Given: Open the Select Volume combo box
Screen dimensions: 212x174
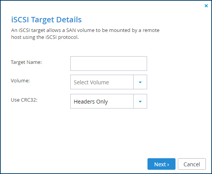Looking at the screenshot, I should pos(109,82).
